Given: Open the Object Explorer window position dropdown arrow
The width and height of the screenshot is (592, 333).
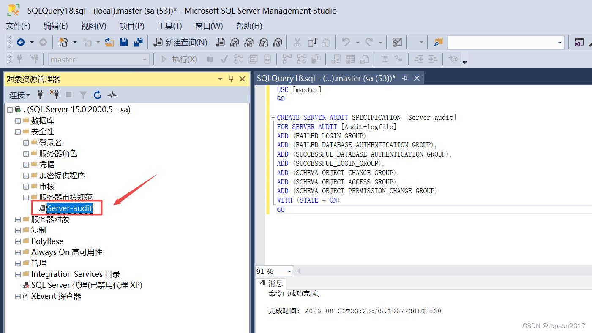Looking at the screenshot, I should pyautogui.click(x=220, y=79).
